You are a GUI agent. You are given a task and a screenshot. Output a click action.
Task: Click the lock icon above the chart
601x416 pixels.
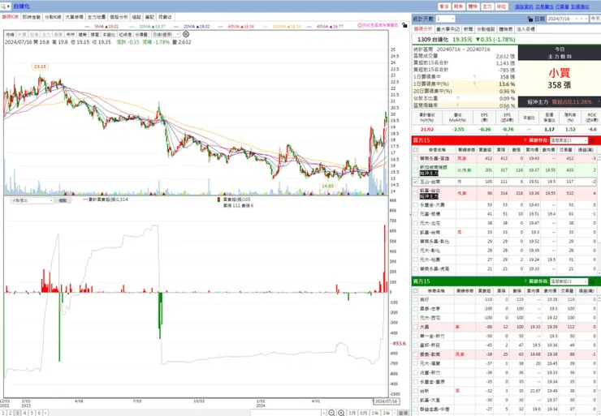[404, 25]
